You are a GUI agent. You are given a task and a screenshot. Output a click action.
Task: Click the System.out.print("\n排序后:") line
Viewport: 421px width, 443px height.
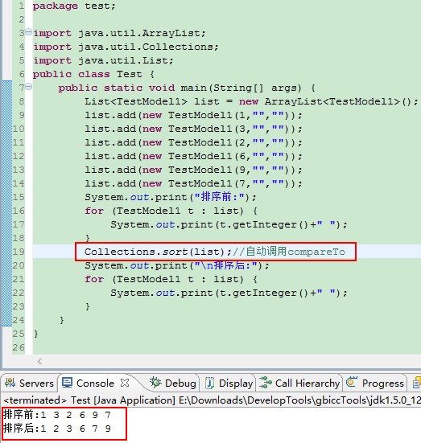pyautogui.click(x=177, y=265)
